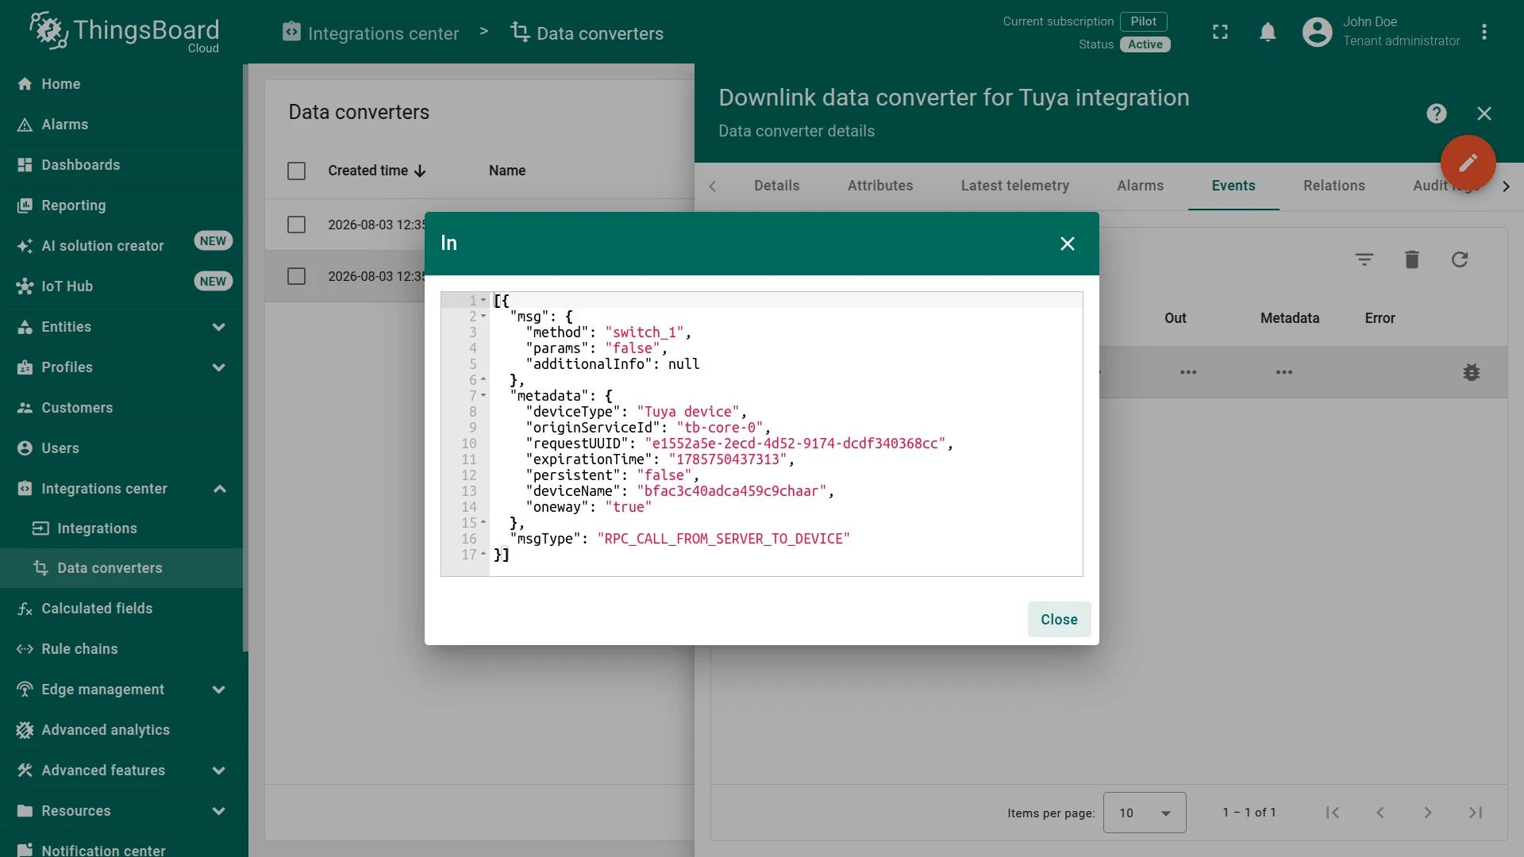Click the Pilot subscription badge
Viewport: 1524px width, 857px height.
(x=1143, y=21)
